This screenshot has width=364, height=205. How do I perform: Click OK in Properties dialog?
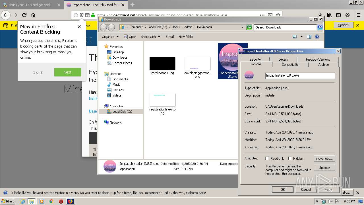tap(283, 190)
